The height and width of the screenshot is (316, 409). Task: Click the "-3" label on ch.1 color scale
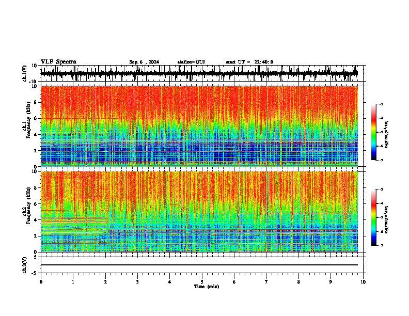381,104
